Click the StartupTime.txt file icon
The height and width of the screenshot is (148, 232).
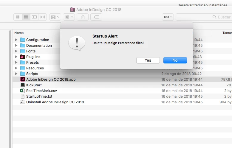(22, 96)
